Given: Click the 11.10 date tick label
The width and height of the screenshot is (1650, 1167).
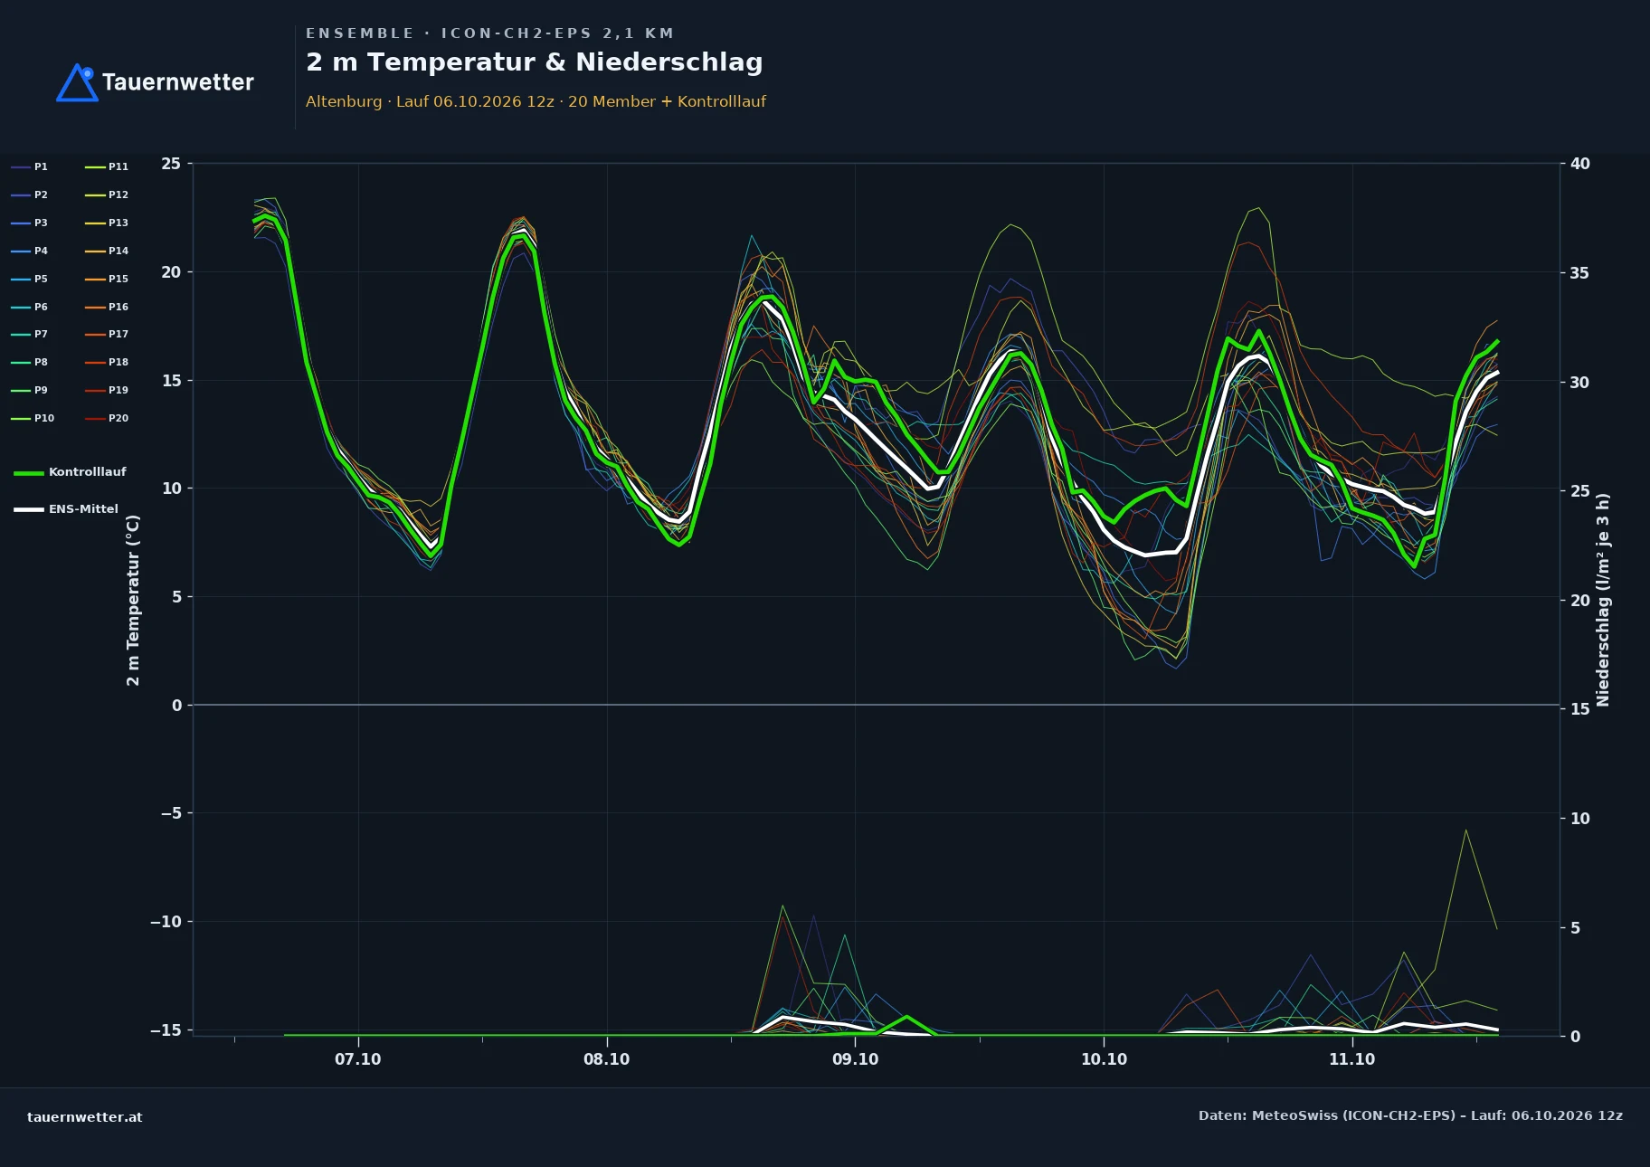Looking at the screenshot, I should pos(1351,1059).
